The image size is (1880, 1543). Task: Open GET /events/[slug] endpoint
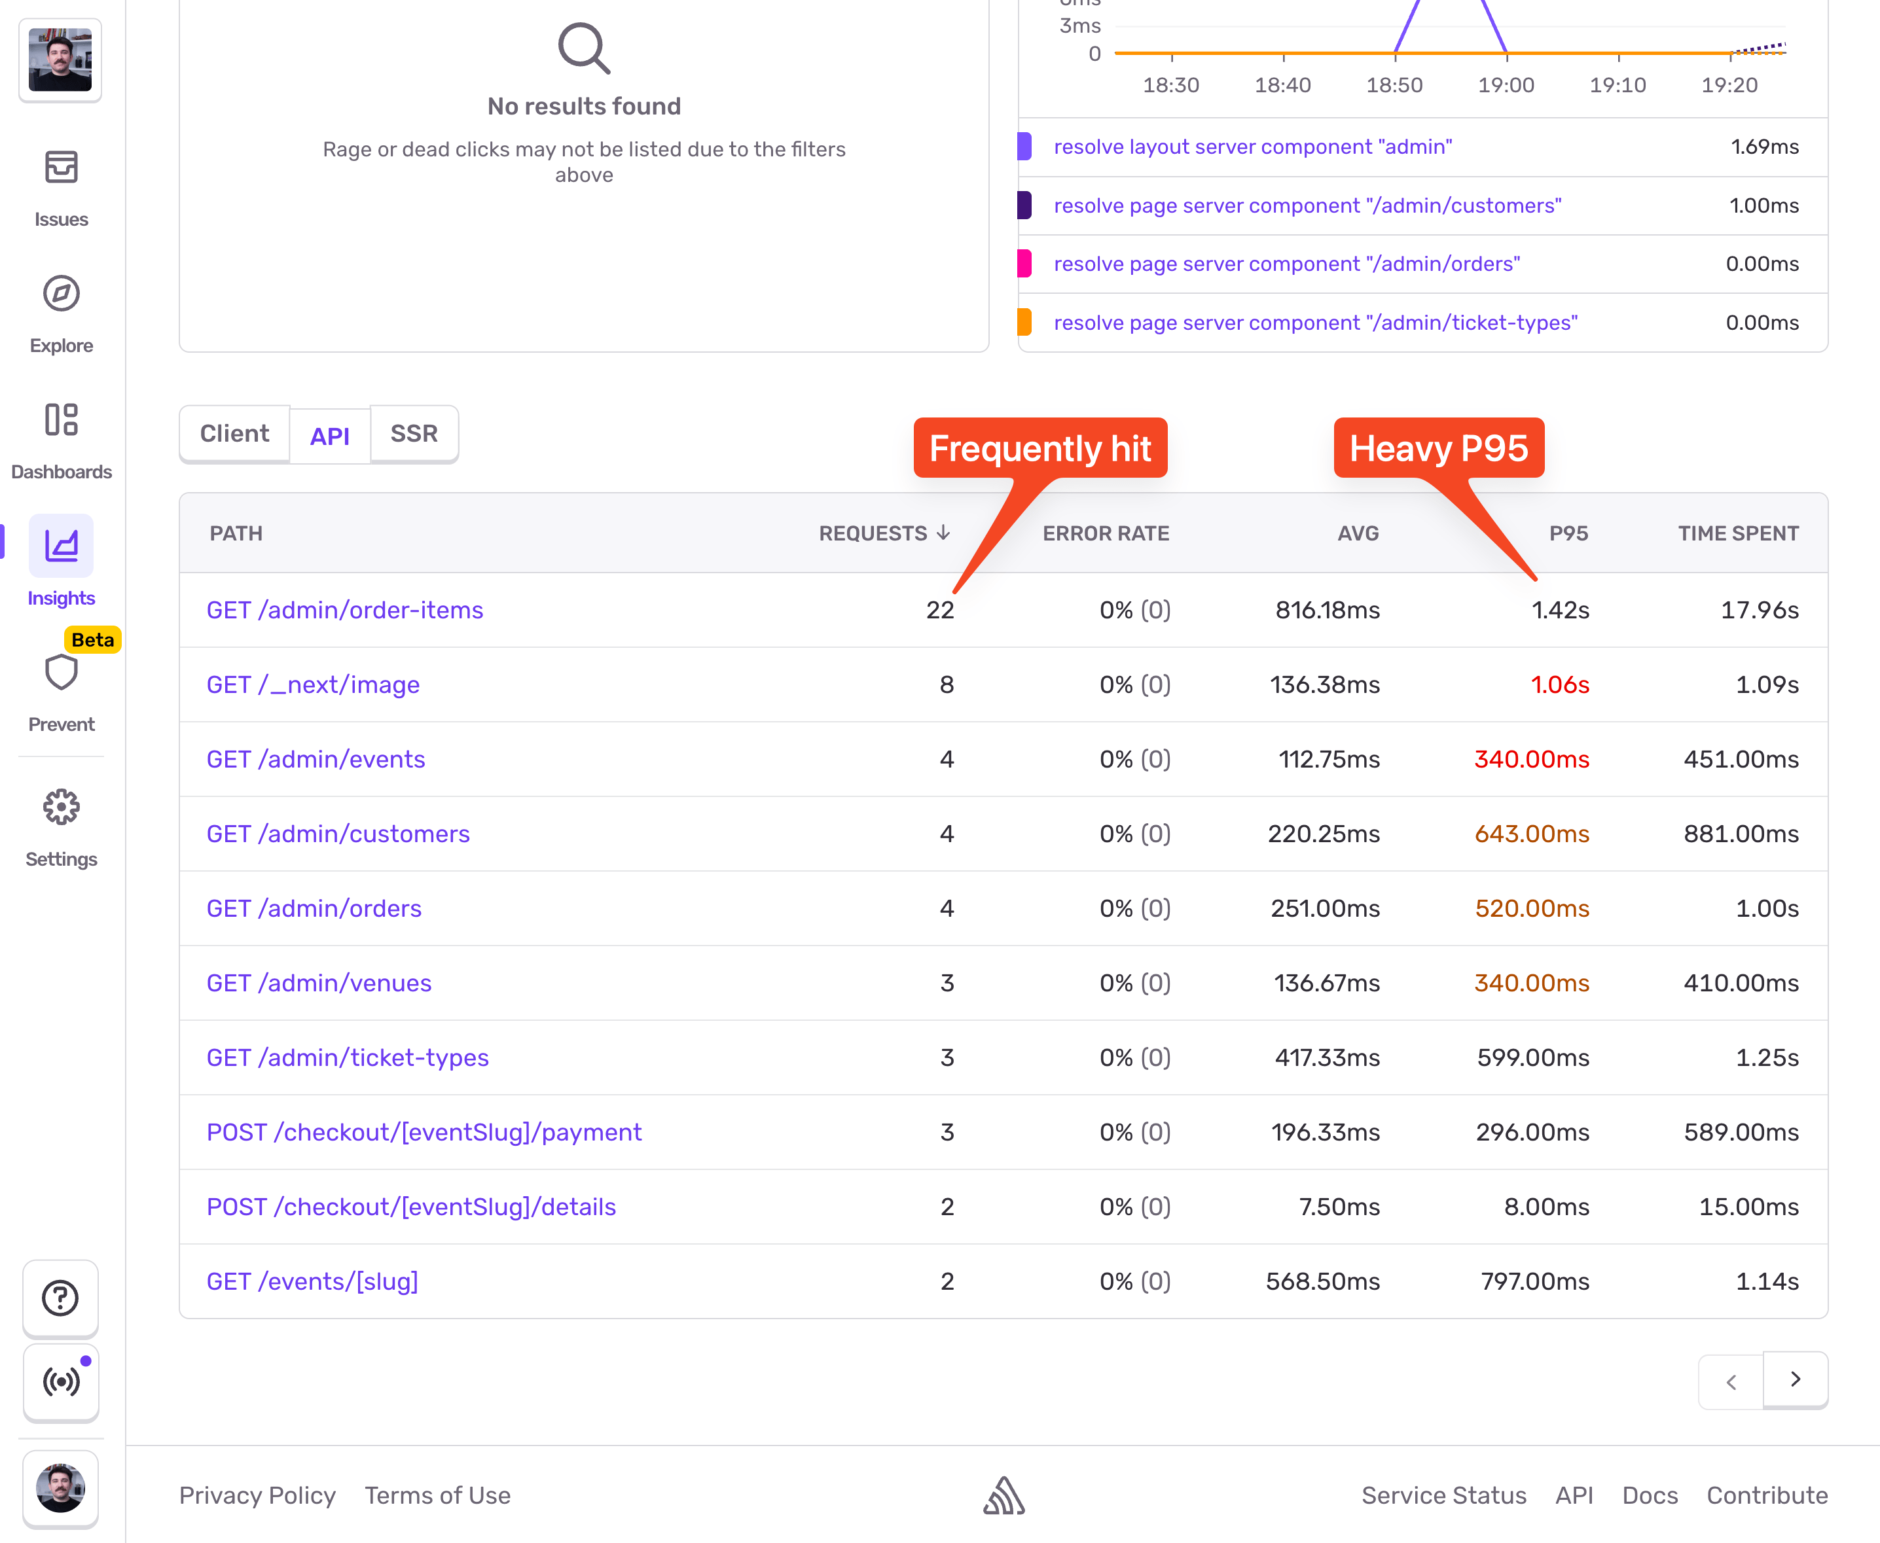point(312,1281)
